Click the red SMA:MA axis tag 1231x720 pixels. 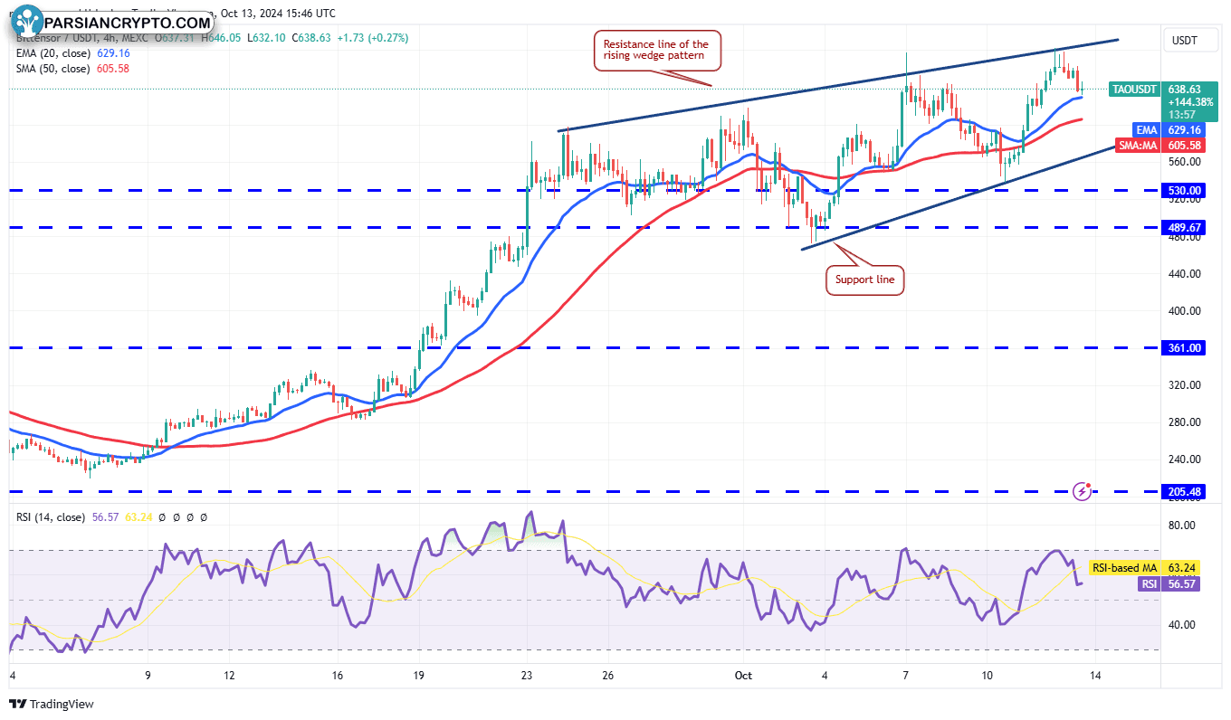point(1140,146)
